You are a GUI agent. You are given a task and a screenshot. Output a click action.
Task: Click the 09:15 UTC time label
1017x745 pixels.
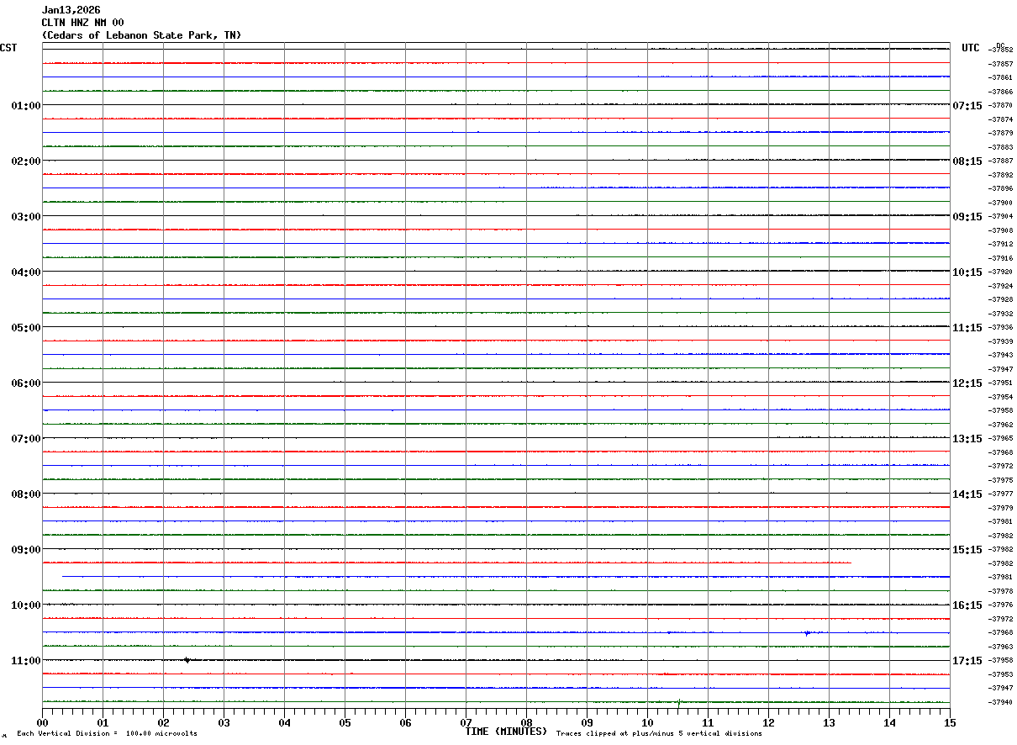click(x=967, y=217)
